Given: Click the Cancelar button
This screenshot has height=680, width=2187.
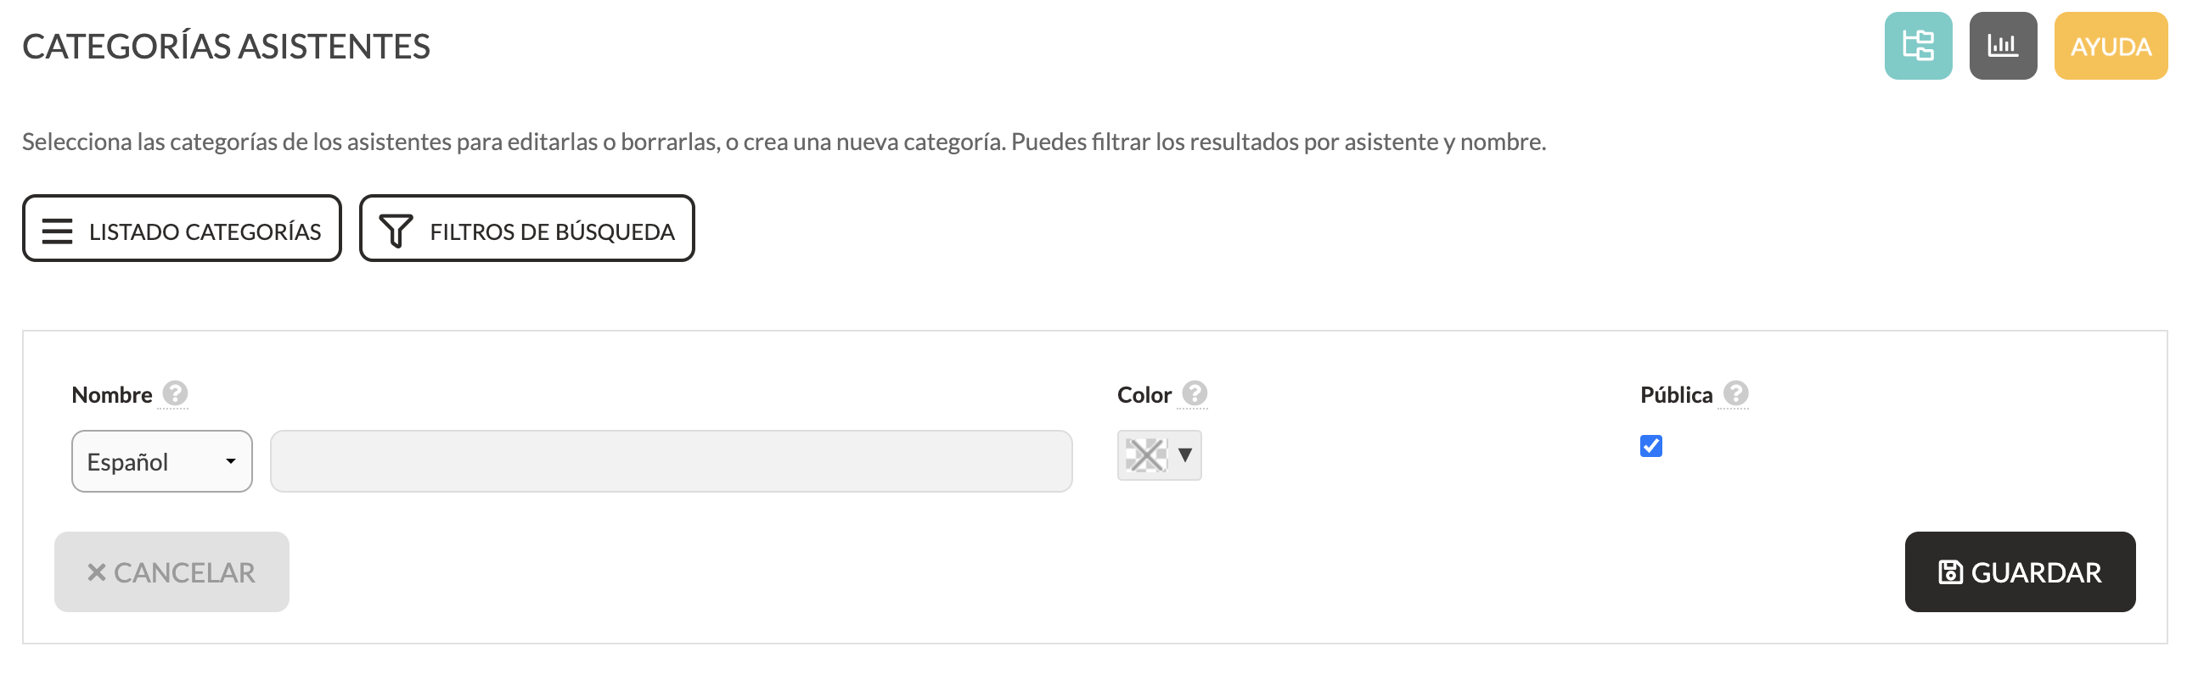Looking at the screenshot, I should point(171,572).
